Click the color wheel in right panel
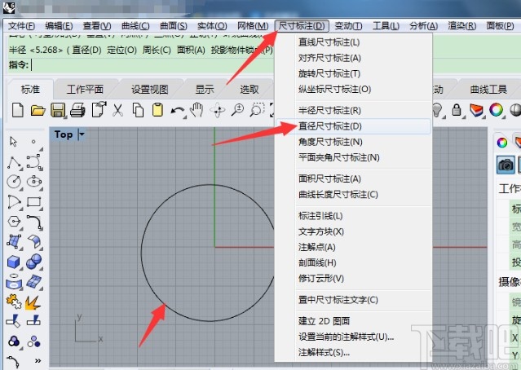 click(502, 143)
